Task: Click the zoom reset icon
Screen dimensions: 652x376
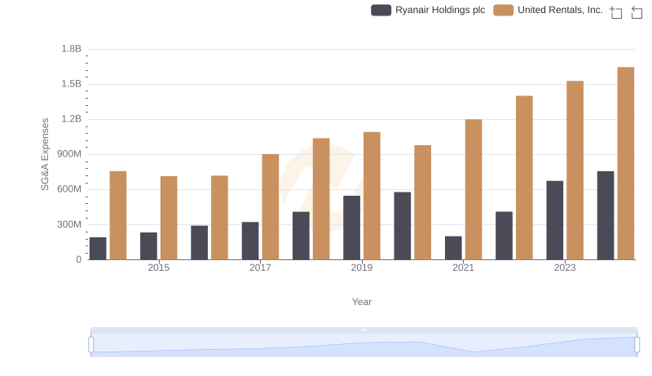Action: pos(637,12)
